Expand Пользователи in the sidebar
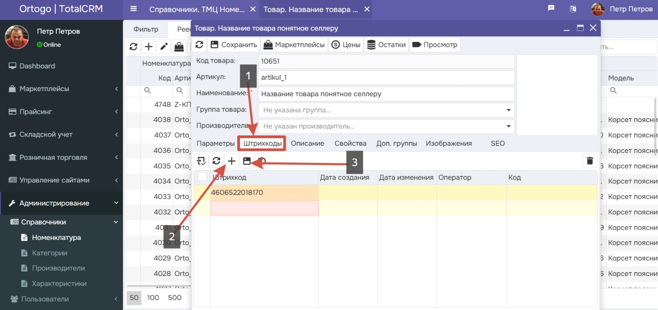 point(61,299)
